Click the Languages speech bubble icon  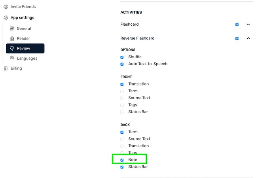pyautogui.click(x=12, y=58)
